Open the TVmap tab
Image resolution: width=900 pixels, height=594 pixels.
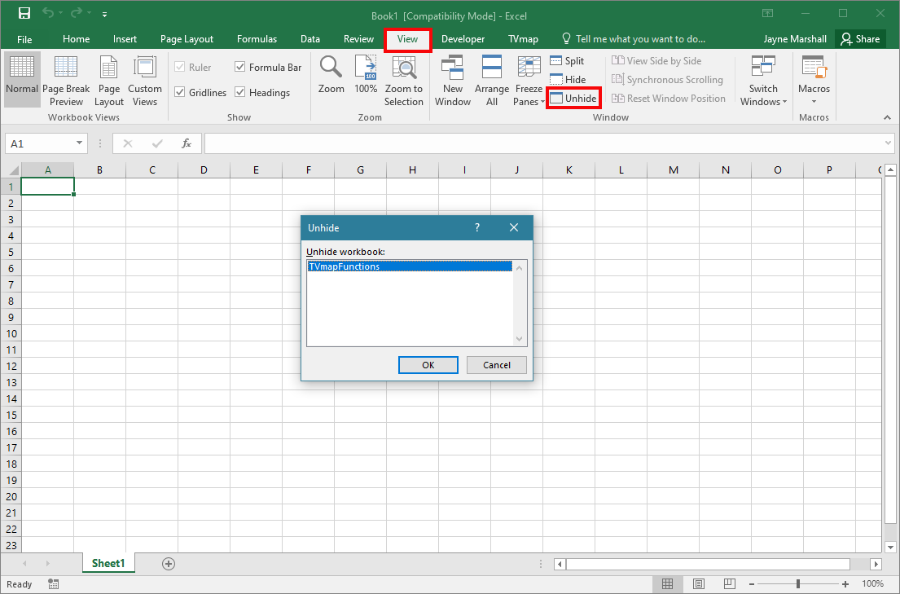click(523, 39)
